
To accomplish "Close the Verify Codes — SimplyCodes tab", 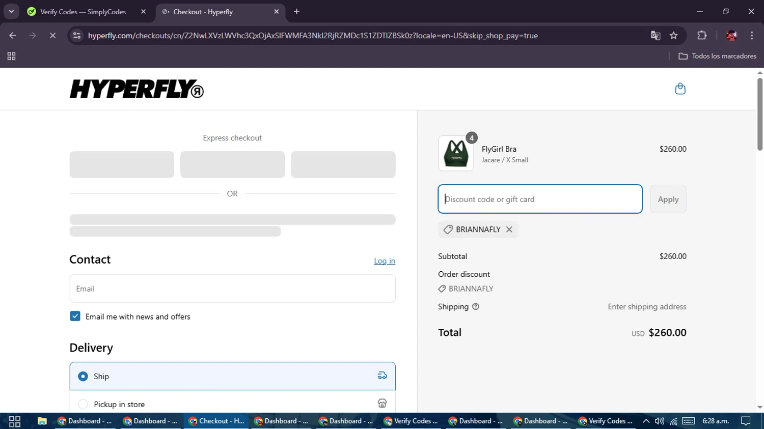I will [x=143, y=12].
